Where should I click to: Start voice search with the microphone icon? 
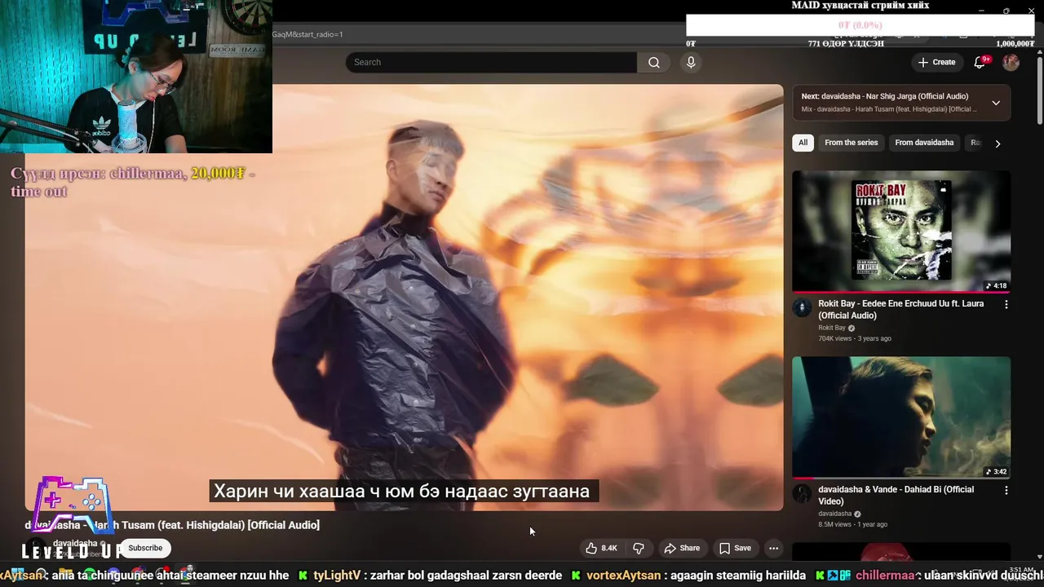(691, 62)
